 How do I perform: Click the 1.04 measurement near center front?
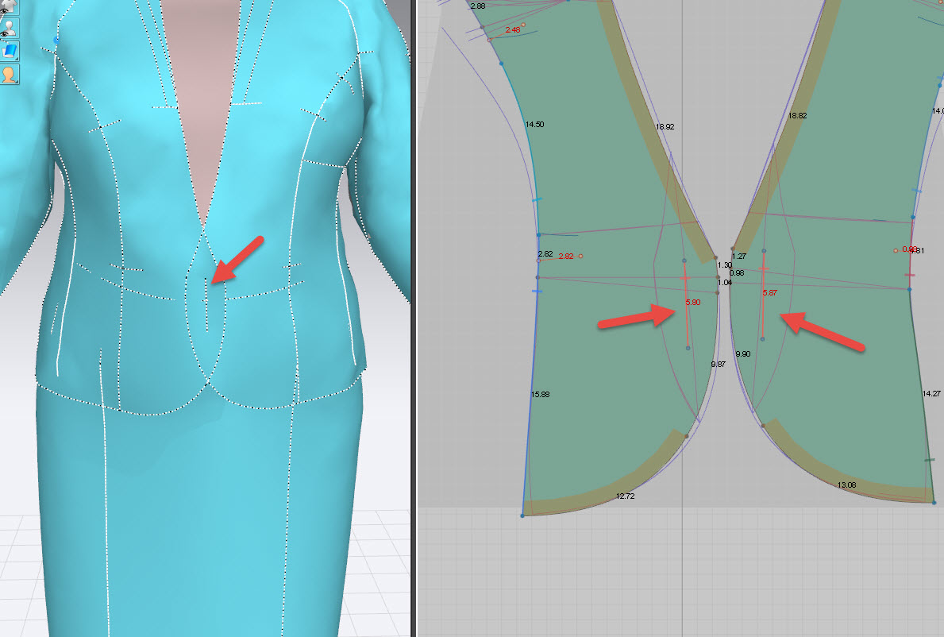click(725, 283)
